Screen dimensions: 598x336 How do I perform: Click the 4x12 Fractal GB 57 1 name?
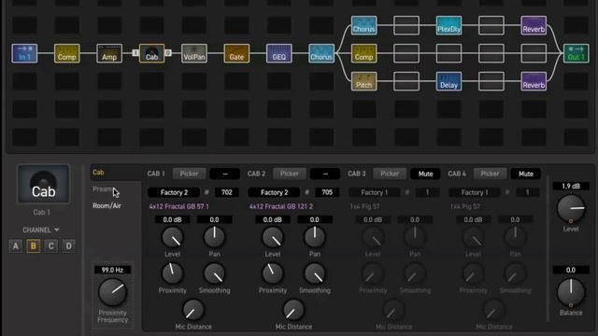point(178,206)
